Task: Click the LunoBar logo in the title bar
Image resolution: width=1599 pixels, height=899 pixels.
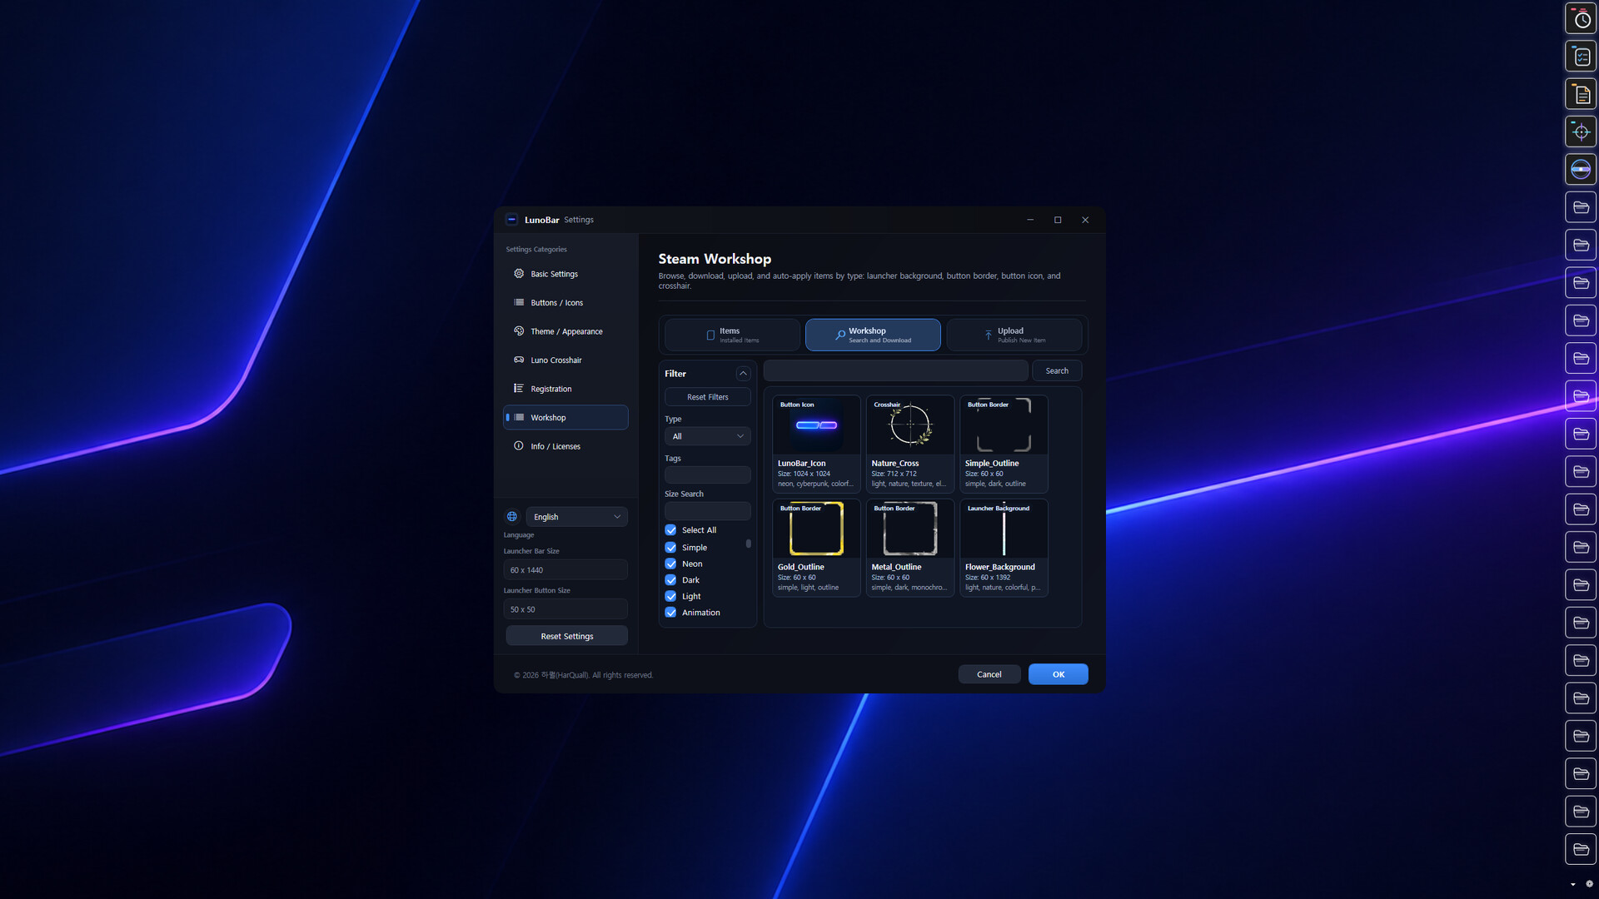Action: click(512, 220)
